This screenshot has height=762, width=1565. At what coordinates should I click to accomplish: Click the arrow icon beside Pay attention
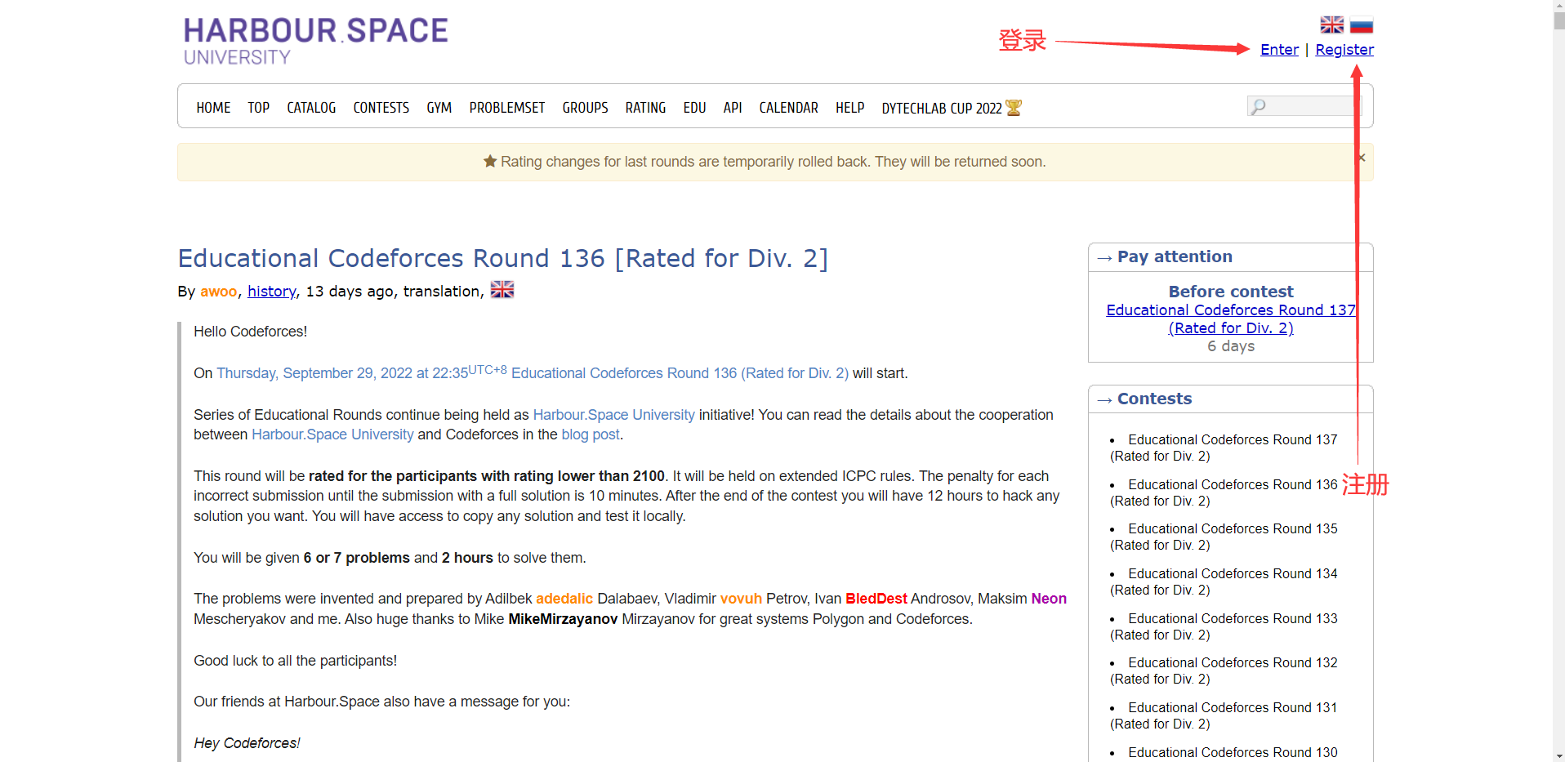(1104, 258)
